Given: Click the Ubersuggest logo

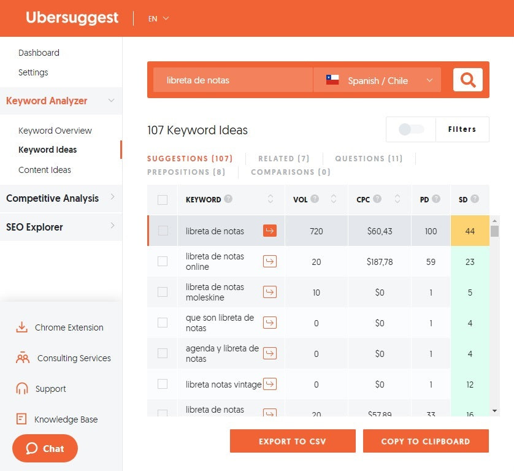Looking at the screenshot, I should pyautogui.click(x=72, y=17).
